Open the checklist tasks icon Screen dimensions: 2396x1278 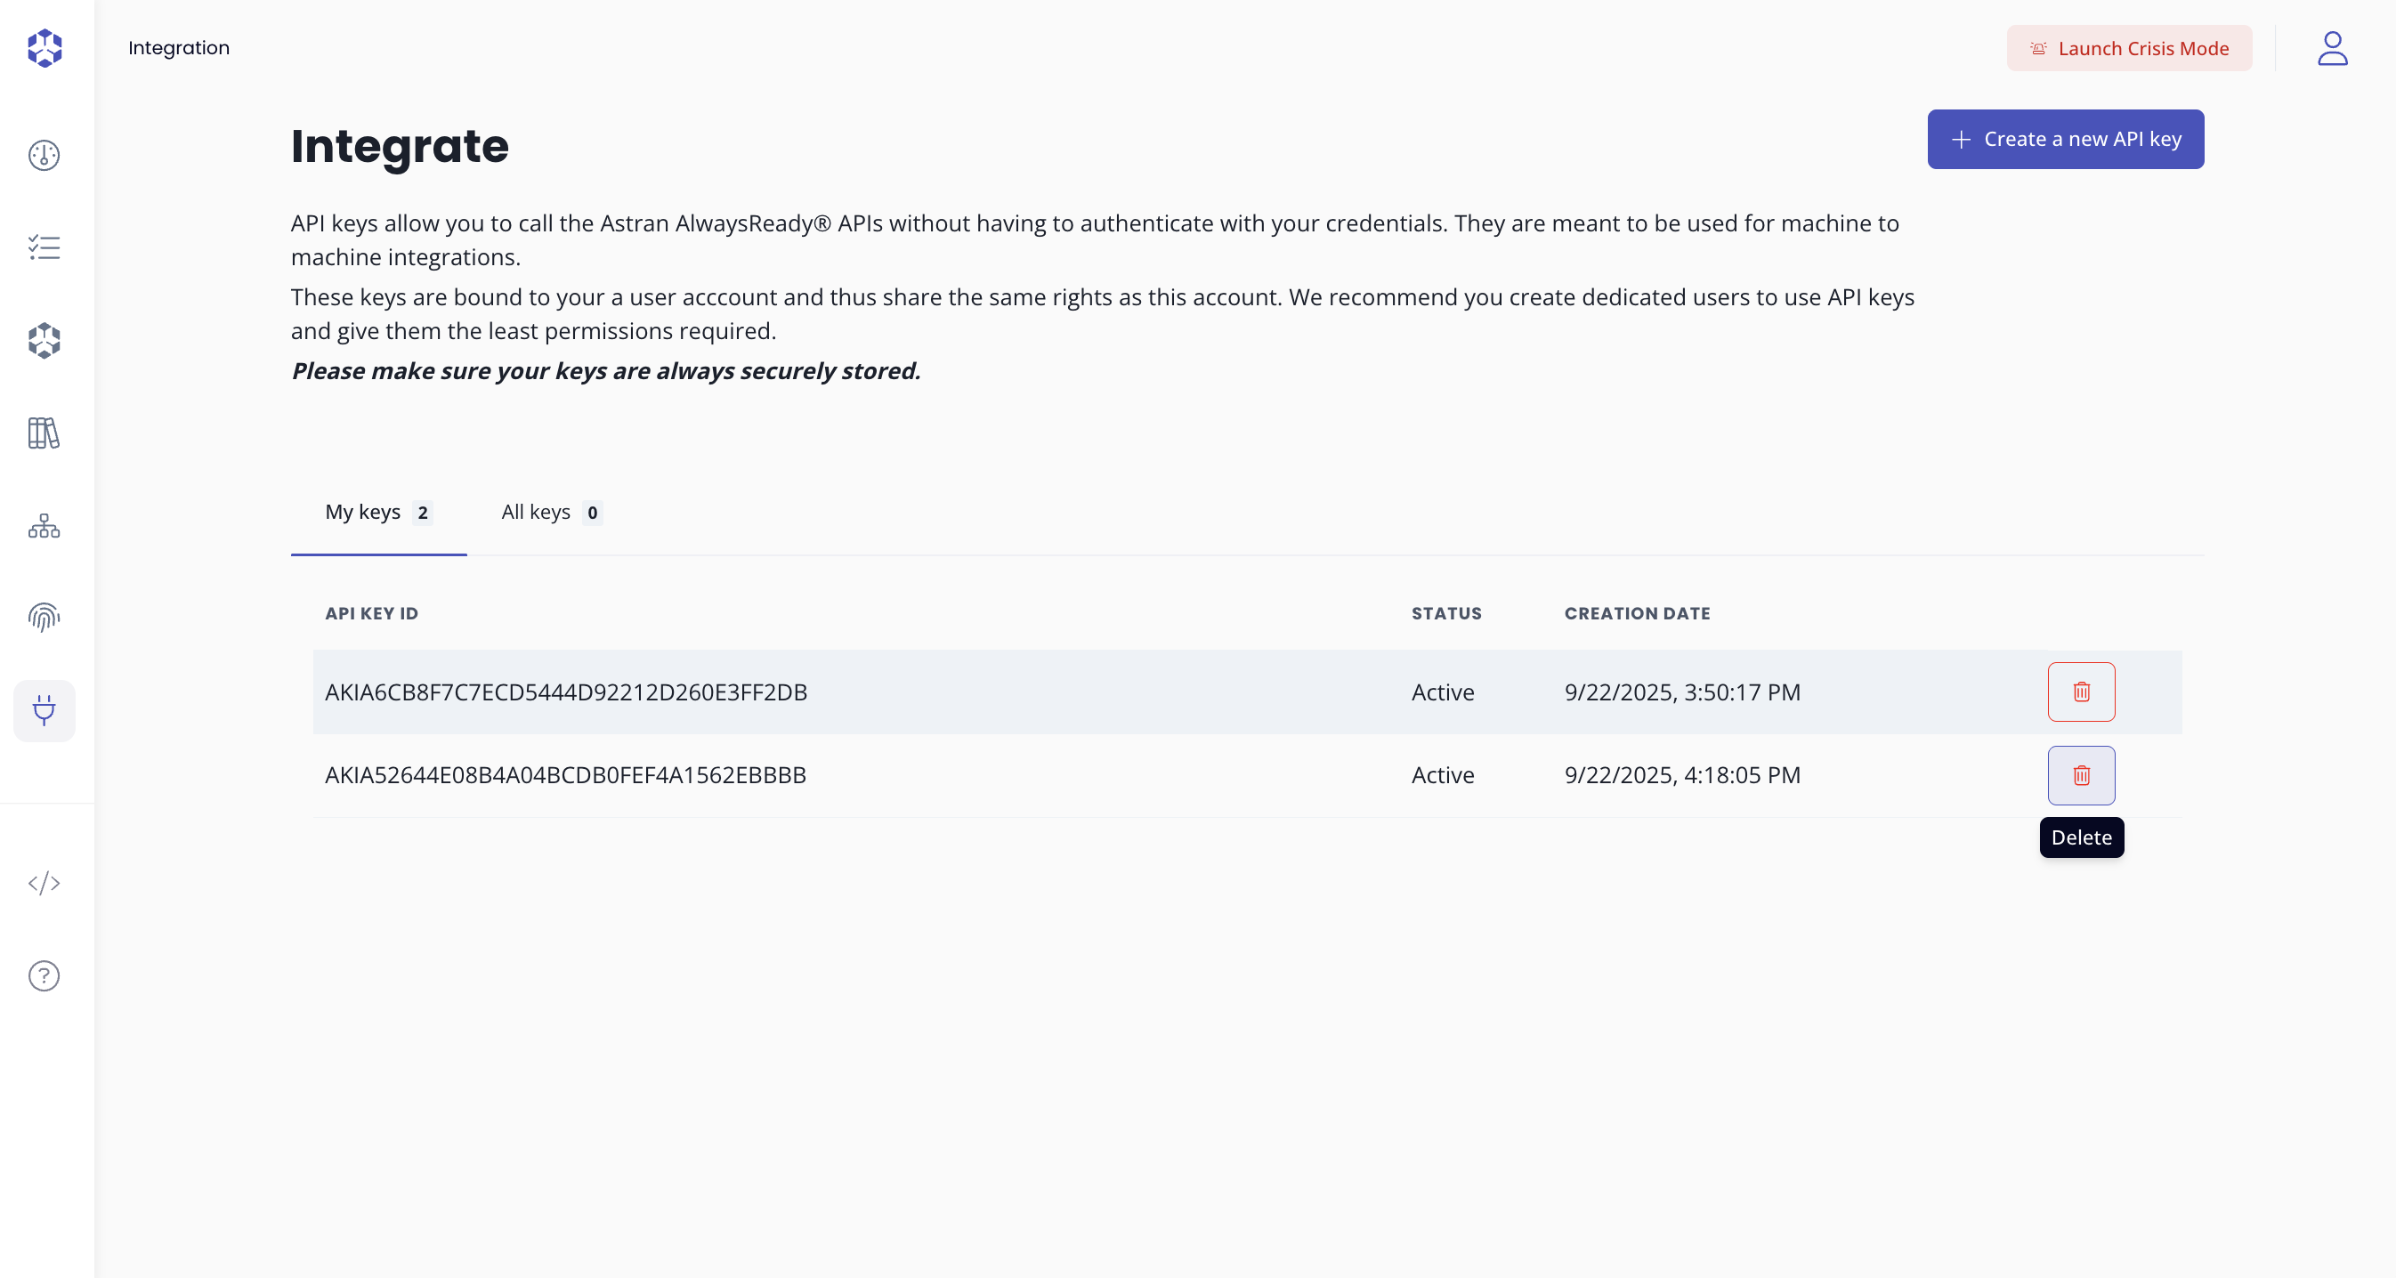tap(44, 247)
